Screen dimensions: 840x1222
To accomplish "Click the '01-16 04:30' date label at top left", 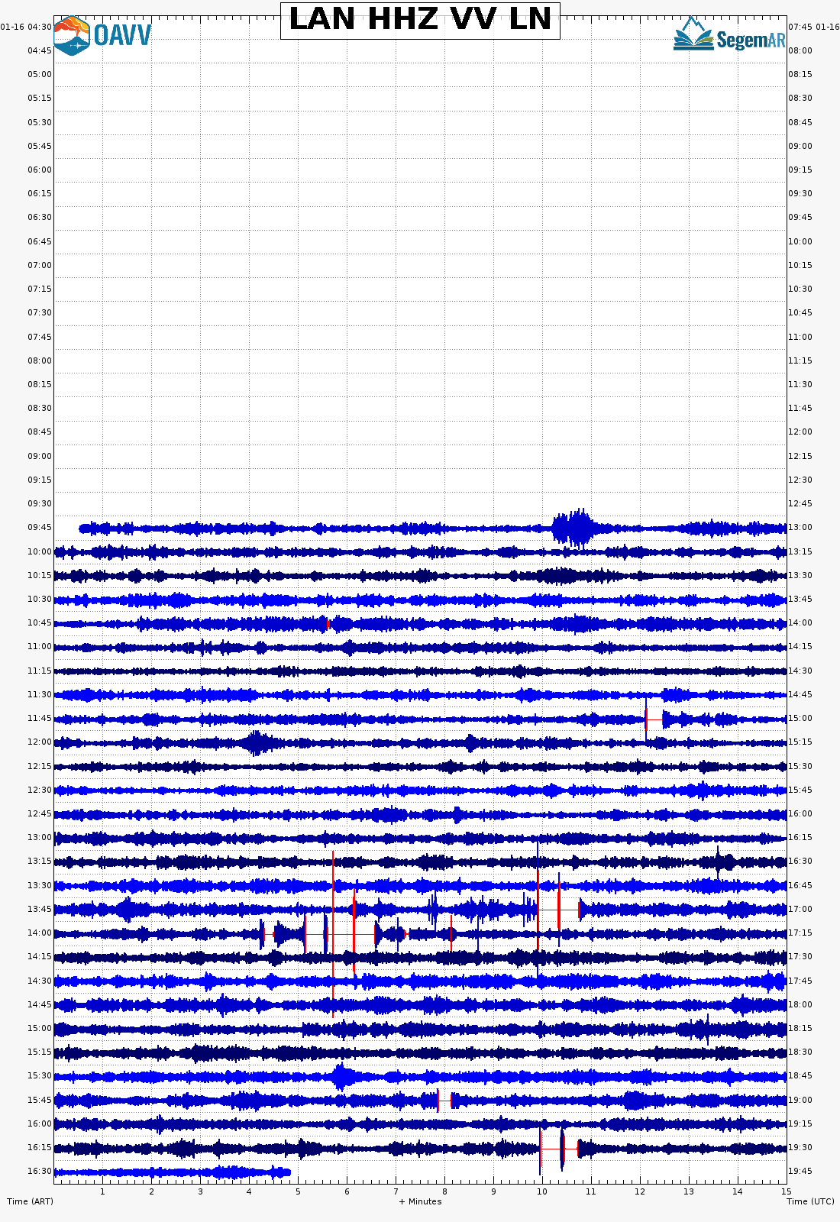I will click(27, 27).
